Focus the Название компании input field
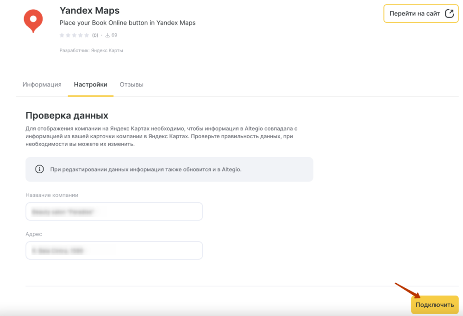Image resolution: width=463 pixels, height=316 pixels. click(114, 212)
